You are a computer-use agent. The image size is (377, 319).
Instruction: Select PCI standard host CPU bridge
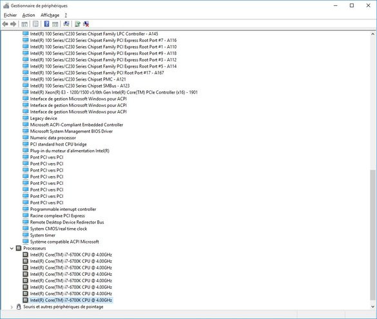59,144
